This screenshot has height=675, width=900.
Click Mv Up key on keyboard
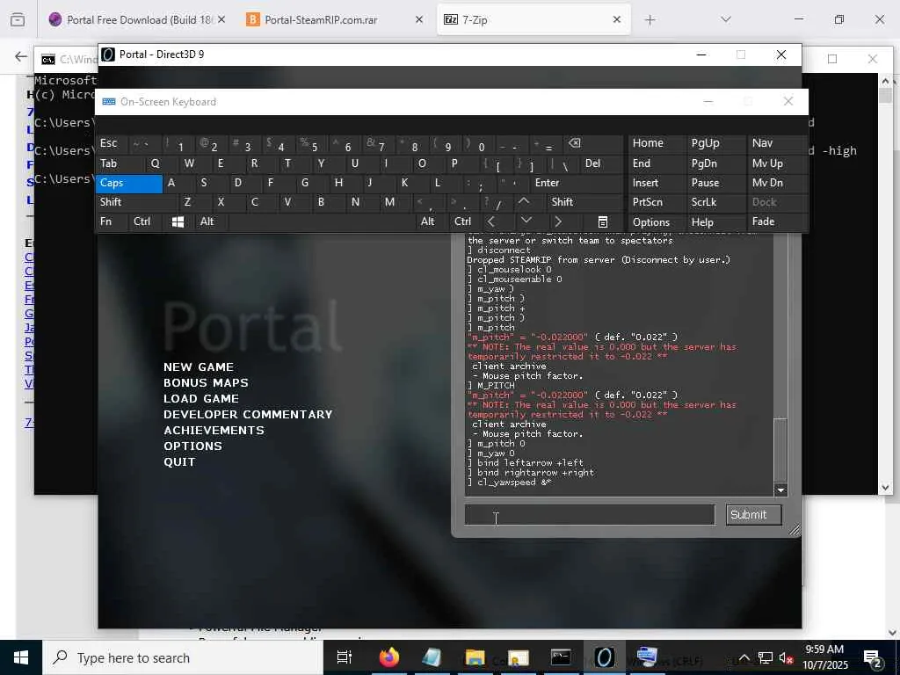point(777,163)
